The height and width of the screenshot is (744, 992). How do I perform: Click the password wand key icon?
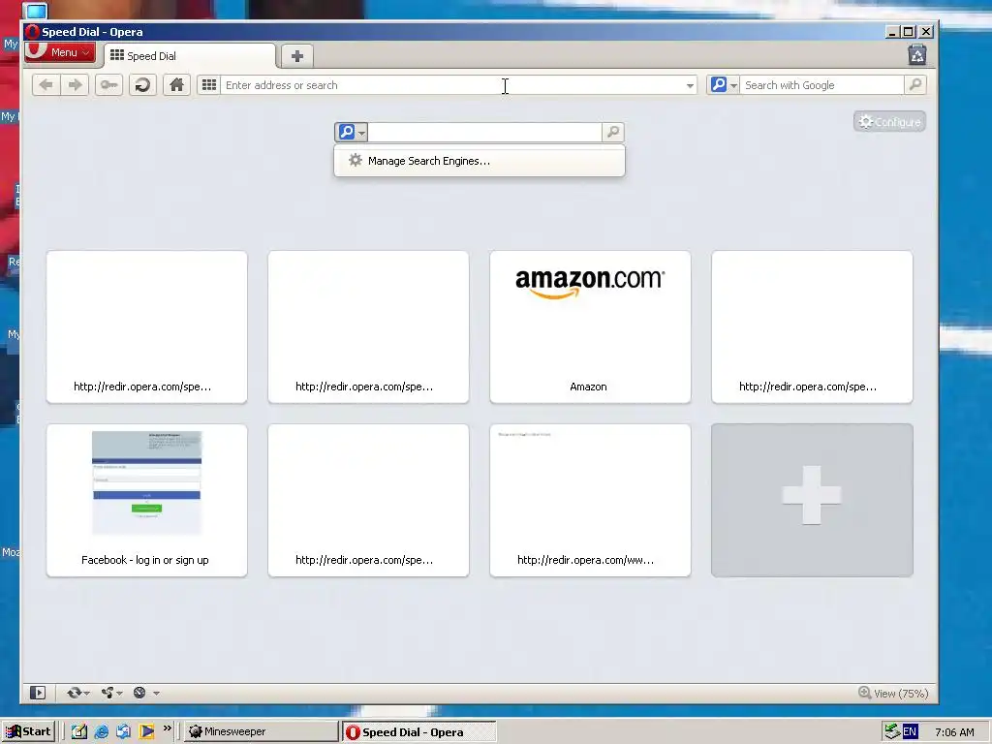coord(108,85)
